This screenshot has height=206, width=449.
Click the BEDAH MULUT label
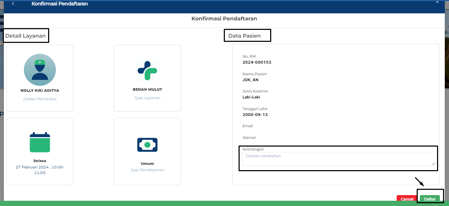(147, 89)
